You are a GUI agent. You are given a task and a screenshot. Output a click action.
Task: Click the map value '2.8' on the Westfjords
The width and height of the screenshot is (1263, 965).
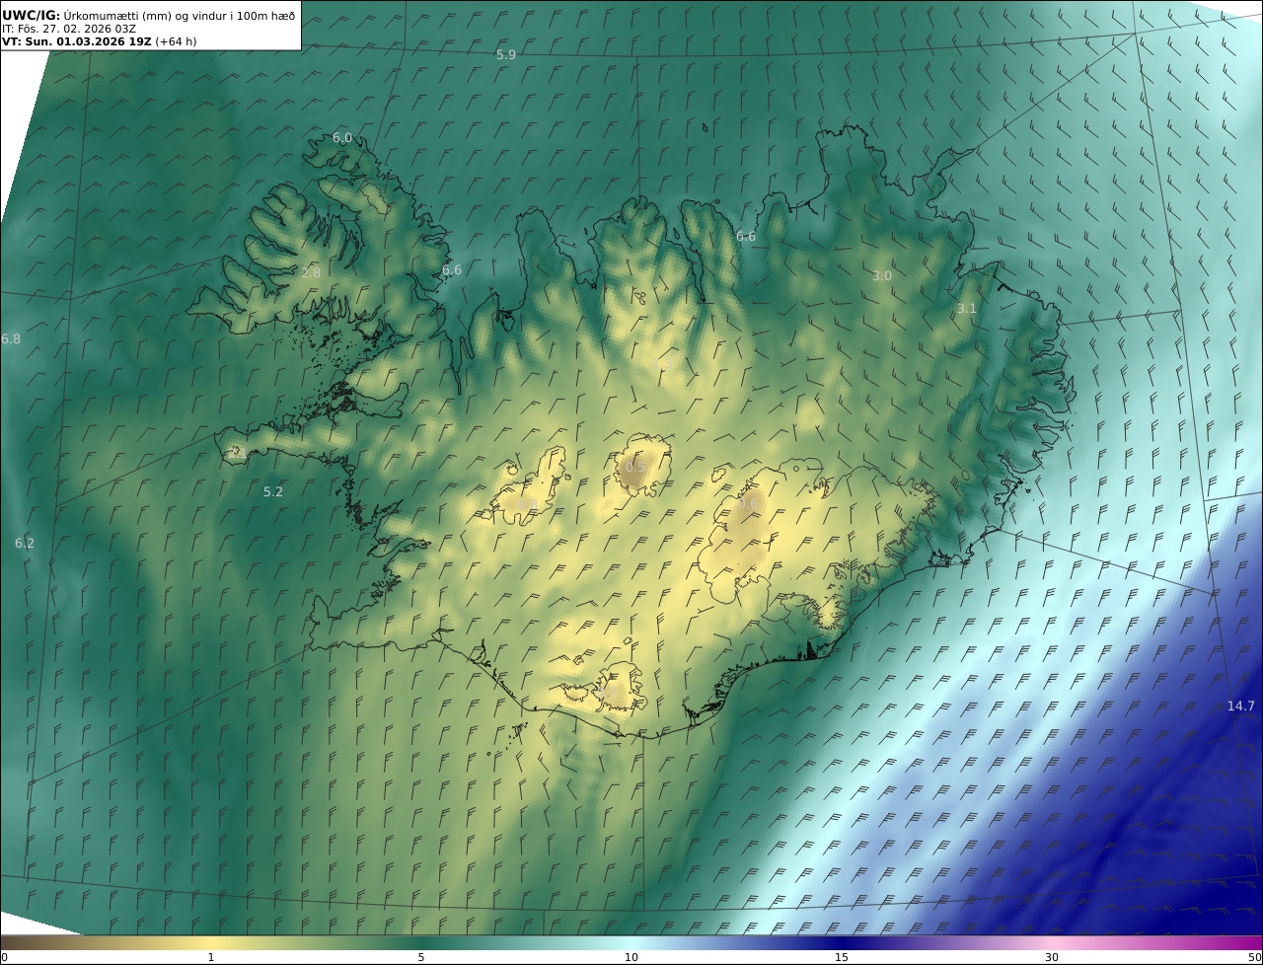311,272
